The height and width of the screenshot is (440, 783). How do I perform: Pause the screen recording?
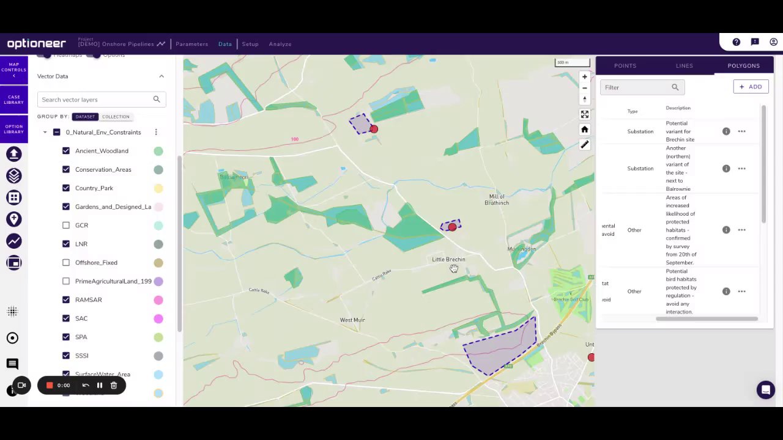[x=100, y=385]
